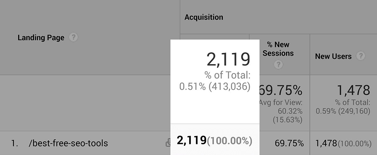
Task: Click the help icon next to New Users
Action: click(361, 56)
